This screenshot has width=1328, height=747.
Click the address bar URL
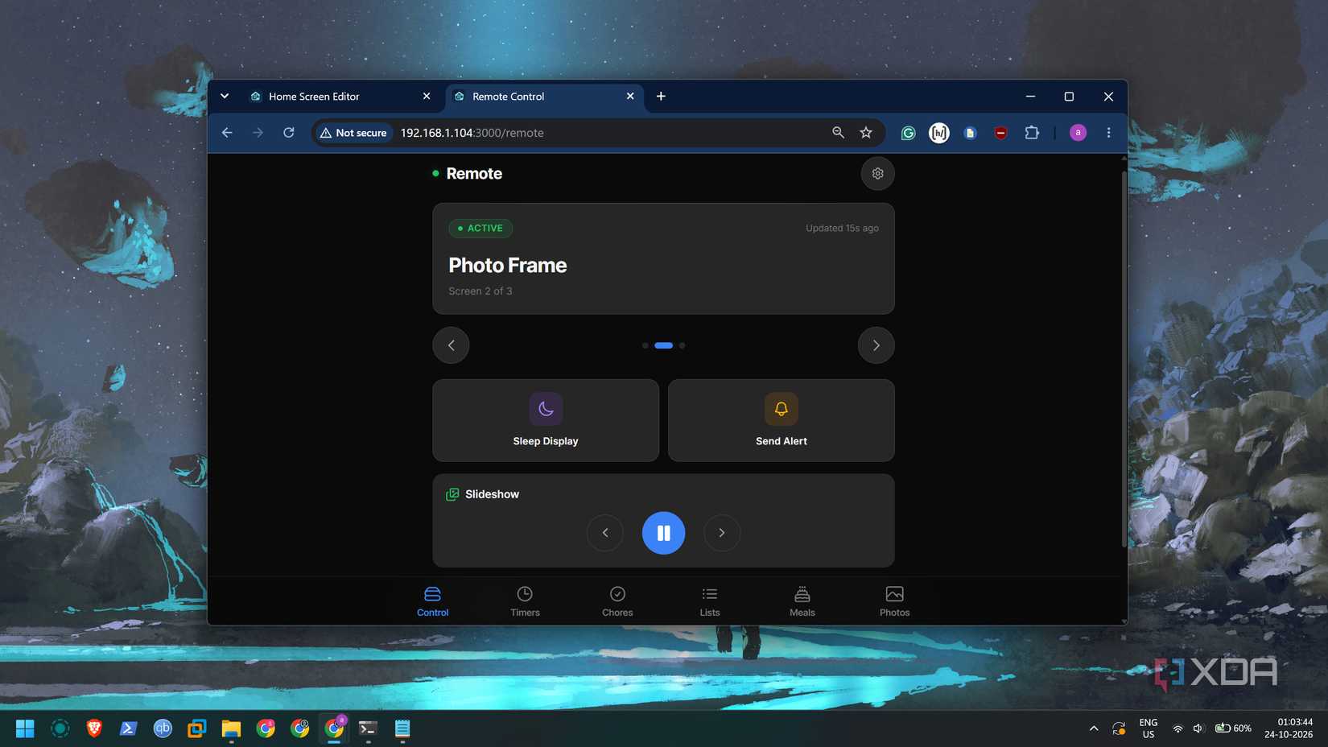[x=472, y=133]
